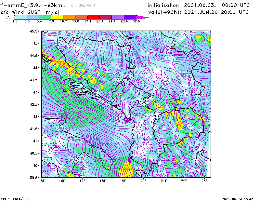The width and height of the screenshot is (260, 201).
Task: Click the 45N latitude label
Action: [36, 43]
